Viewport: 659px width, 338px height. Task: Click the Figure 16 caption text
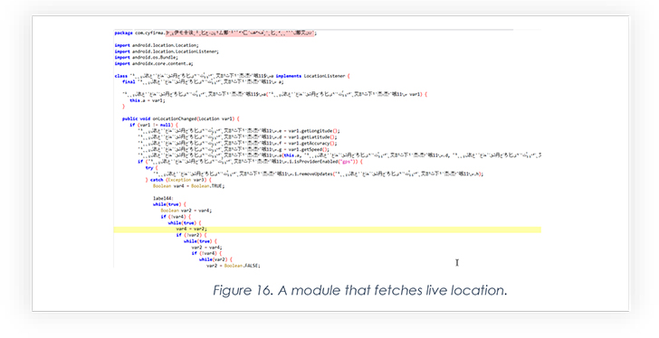click(x=359, y=290)
